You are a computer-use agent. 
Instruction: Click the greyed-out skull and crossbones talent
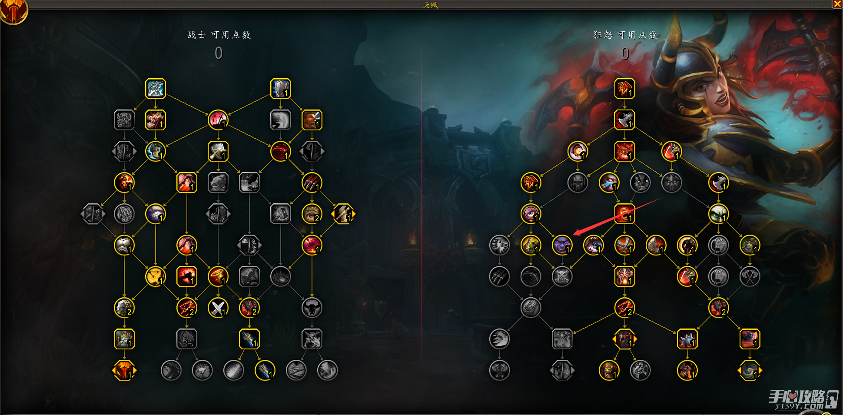(x=562, y=276)
